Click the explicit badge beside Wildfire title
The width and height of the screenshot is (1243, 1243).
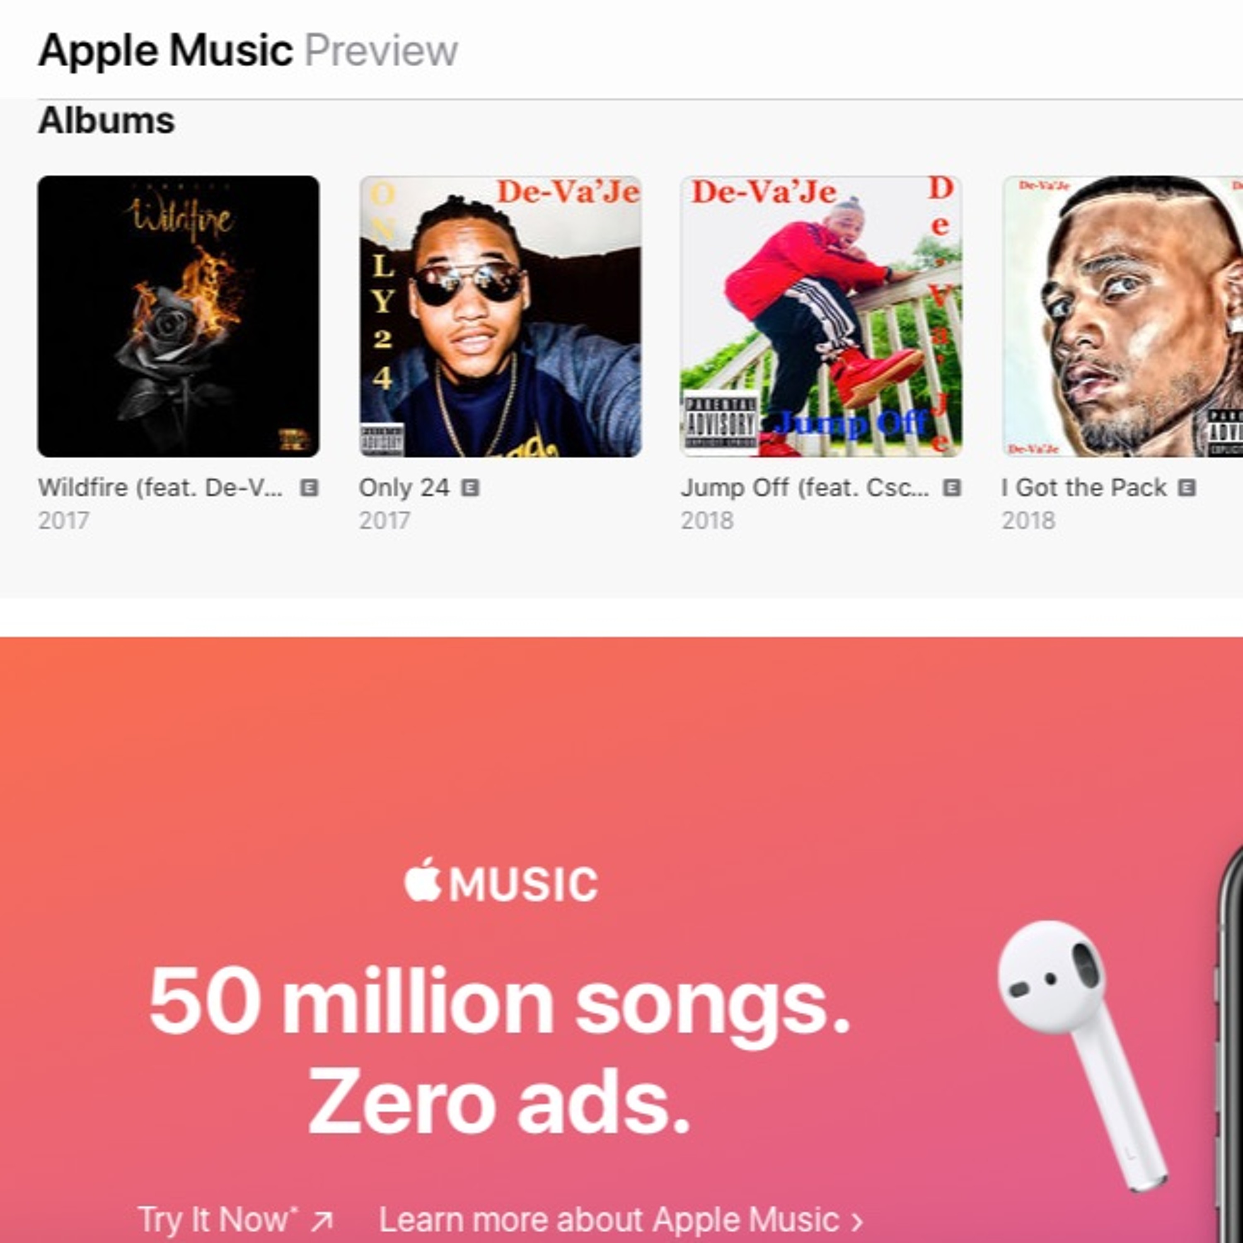pyautogui.click(x=310, y=488)
